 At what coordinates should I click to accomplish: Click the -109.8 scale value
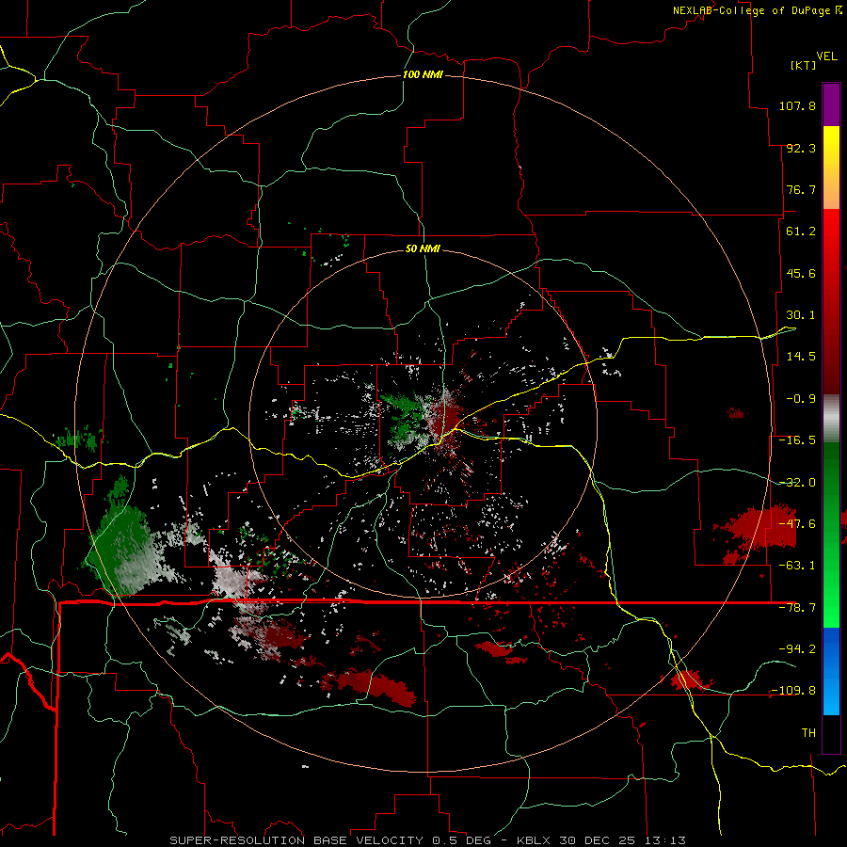(793, 691)
